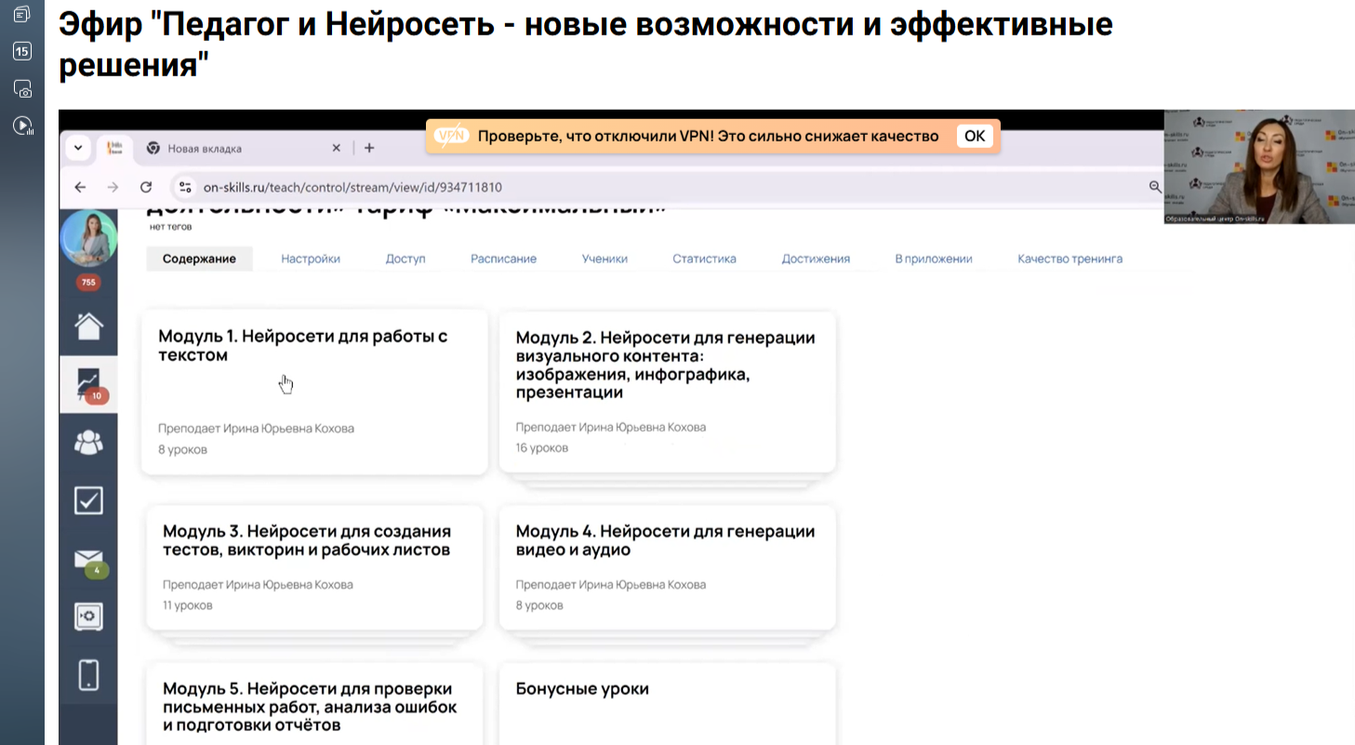The image size is (1355, 745).
Task: Open the home icon in the sidebar
Action: [88, 326]
